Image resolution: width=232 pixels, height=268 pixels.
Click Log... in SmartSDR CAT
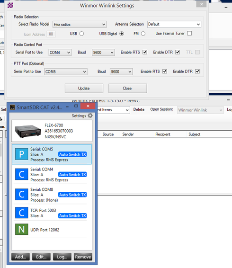click(62, 257)
